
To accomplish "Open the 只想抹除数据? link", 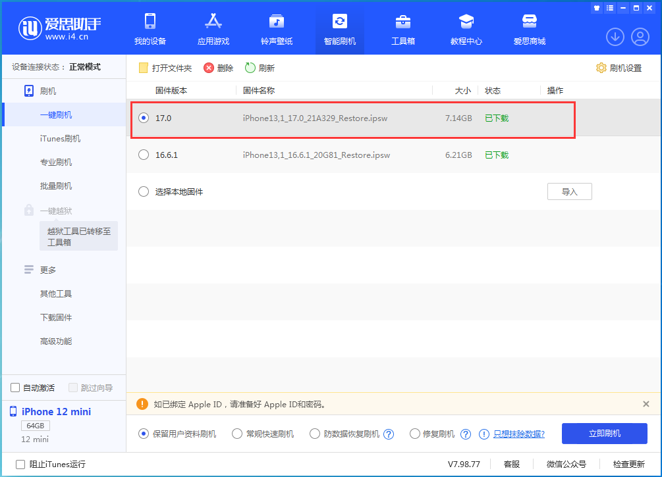I will [x=519, y=434].
